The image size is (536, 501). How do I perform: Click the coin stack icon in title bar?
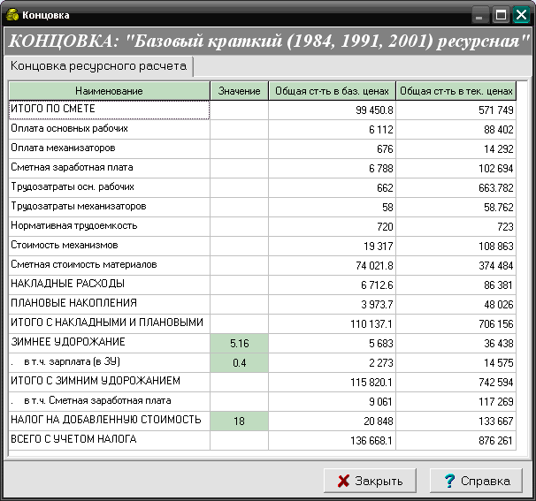12,15
